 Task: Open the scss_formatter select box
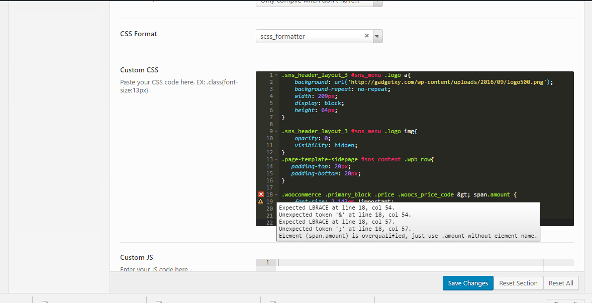coord(309,36)
